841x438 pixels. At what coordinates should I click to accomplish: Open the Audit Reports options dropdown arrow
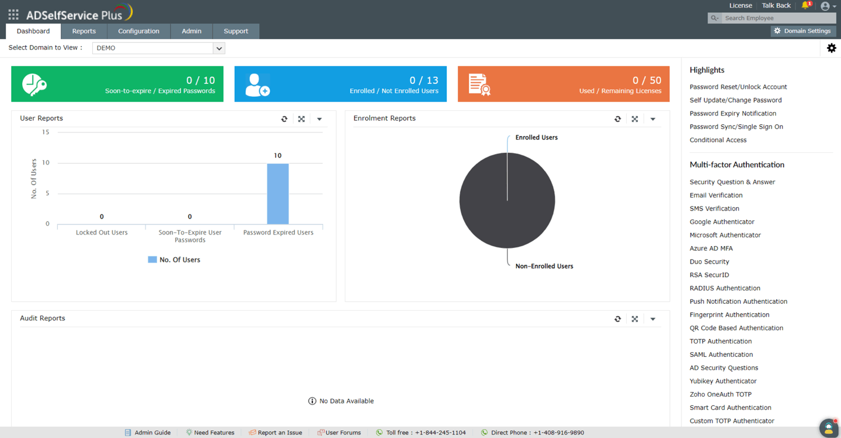pyautogui.click(x=653, y=319)
